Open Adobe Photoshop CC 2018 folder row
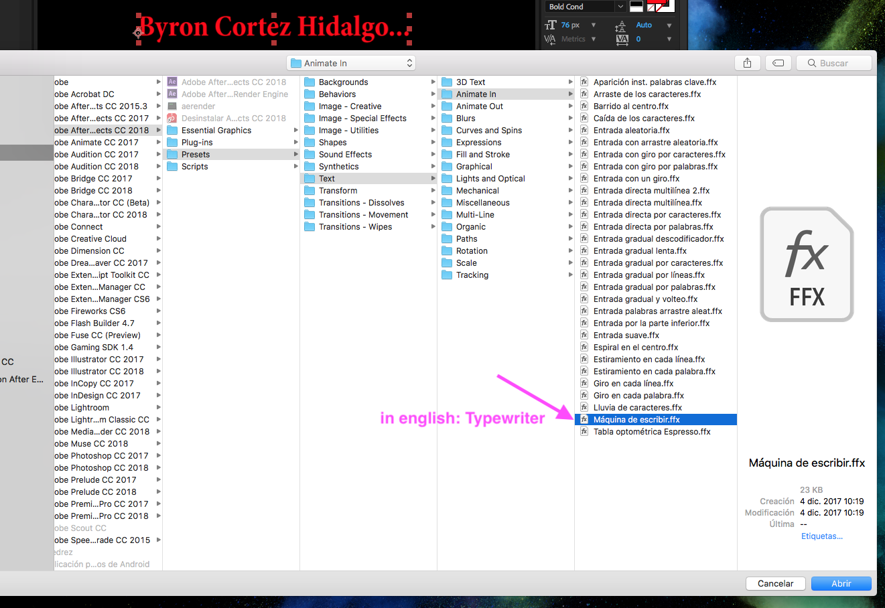 click(x=108, y=468)
